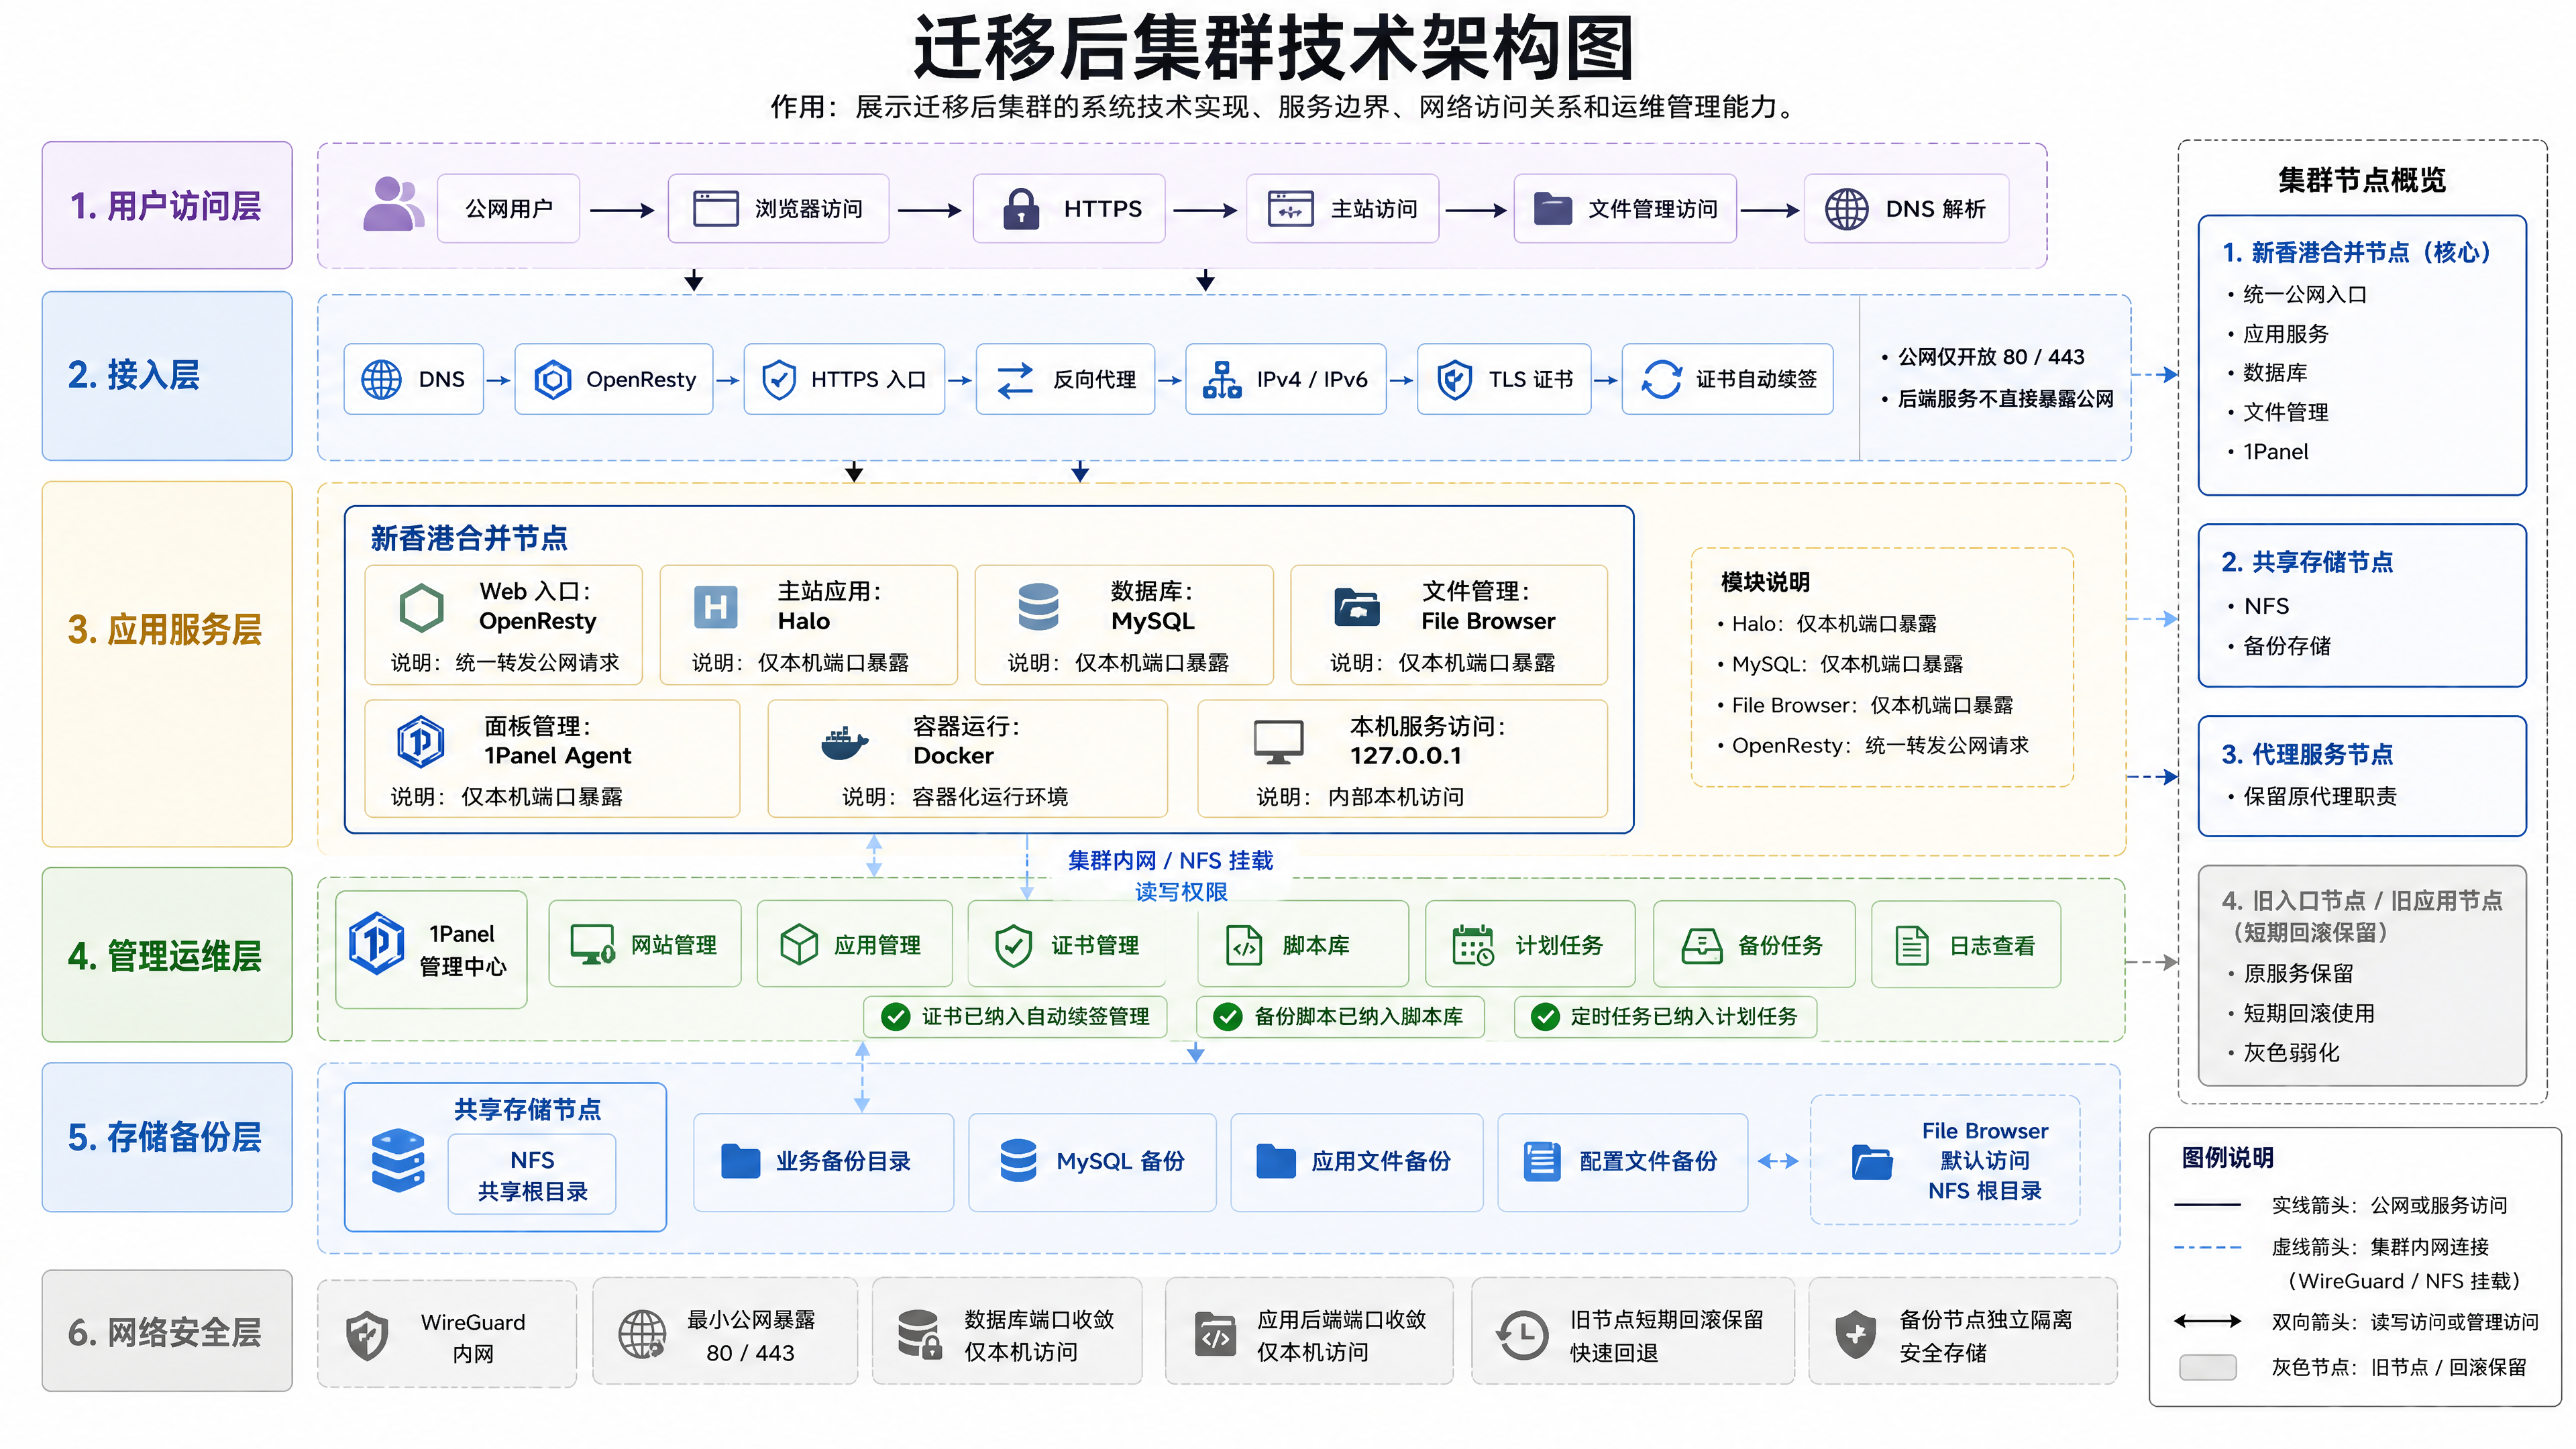Select the 1Panel Agent hexagon icon
Image resolution: width=2576 pixels, height=1449 pixels.
[420, 741]
